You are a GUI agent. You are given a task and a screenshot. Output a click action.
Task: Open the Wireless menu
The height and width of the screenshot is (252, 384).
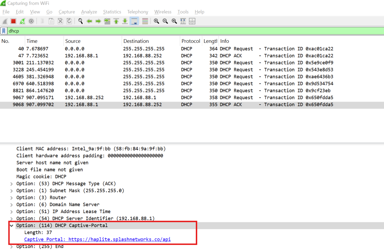click(163, 12)
